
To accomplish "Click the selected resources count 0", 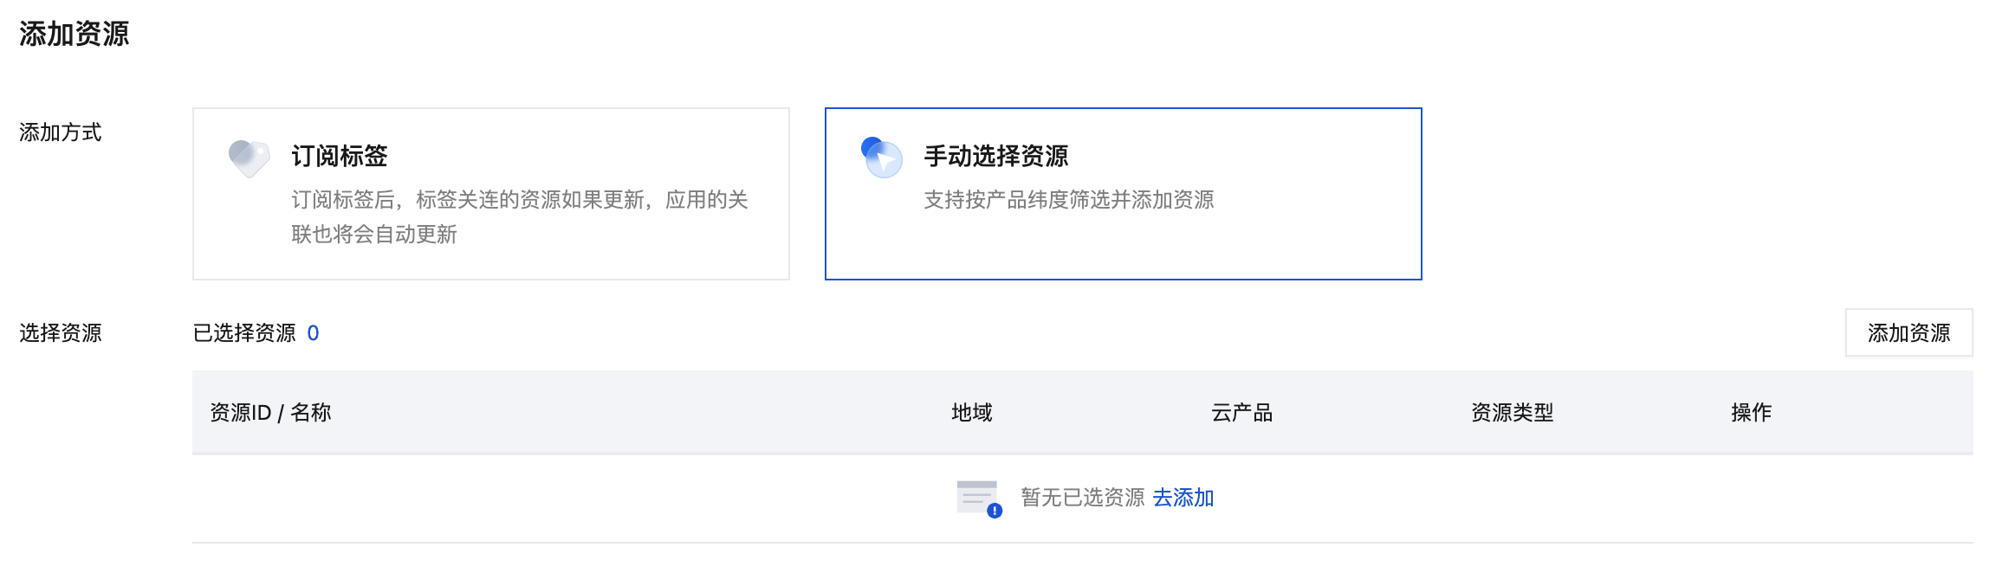I will pyautogui.click(x=313, y=333).
